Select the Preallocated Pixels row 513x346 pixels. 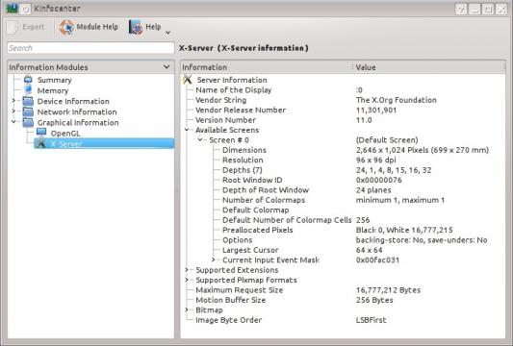(258, 230)
